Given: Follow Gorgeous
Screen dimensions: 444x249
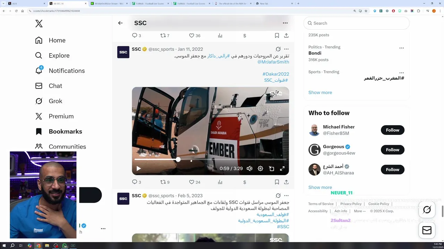Looking at the screenshot, I should coord(393,150).
